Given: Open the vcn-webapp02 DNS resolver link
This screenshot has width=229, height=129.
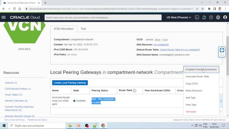Looking at the screenshot, I should (161, 44).
